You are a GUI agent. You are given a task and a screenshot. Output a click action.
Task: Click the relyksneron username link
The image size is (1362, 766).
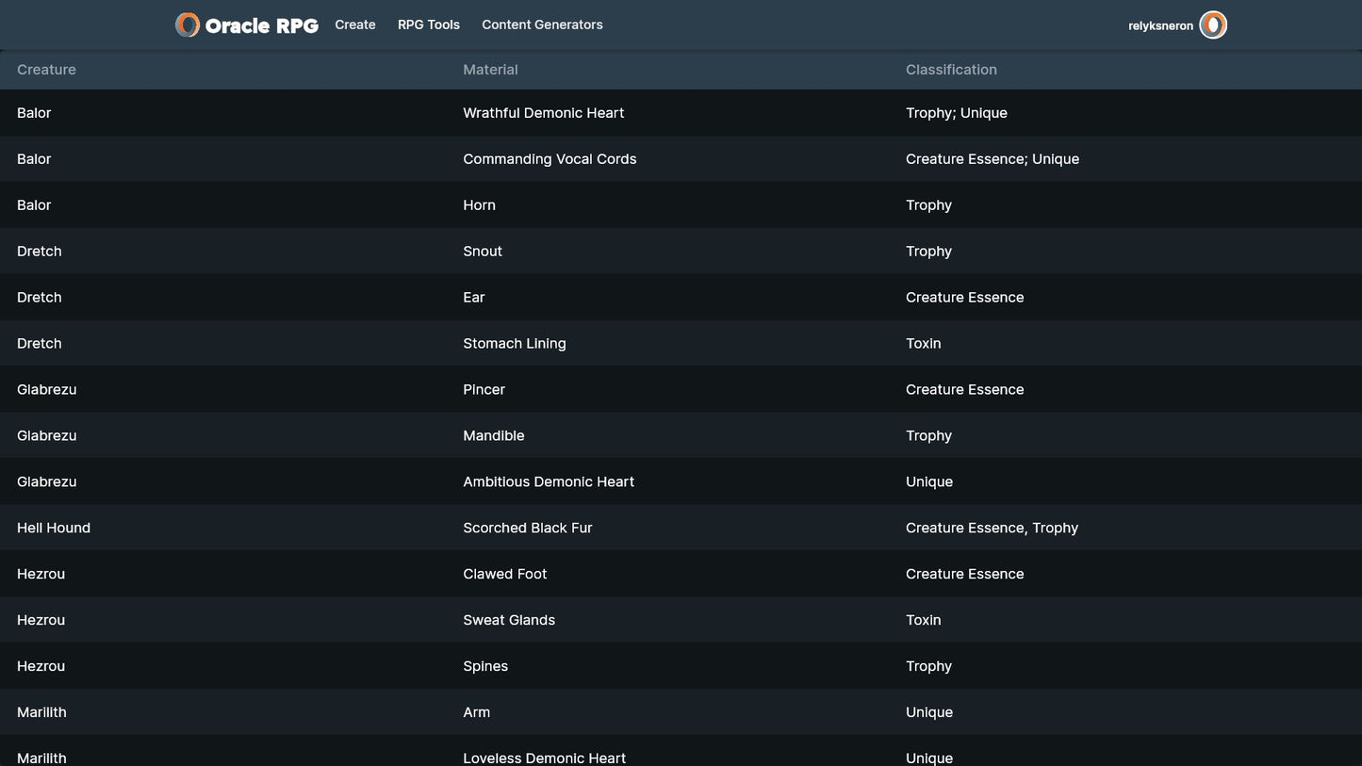(x=1160, y=26)
